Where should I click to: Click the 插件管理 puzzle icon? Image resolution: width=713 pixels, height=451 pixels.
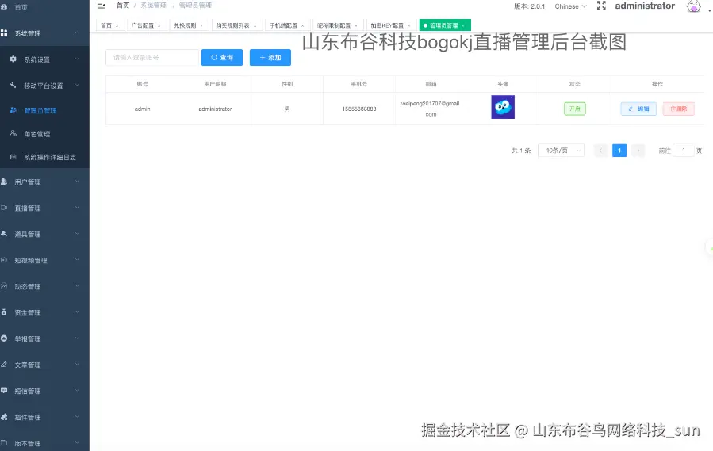[x=4, y=417]
